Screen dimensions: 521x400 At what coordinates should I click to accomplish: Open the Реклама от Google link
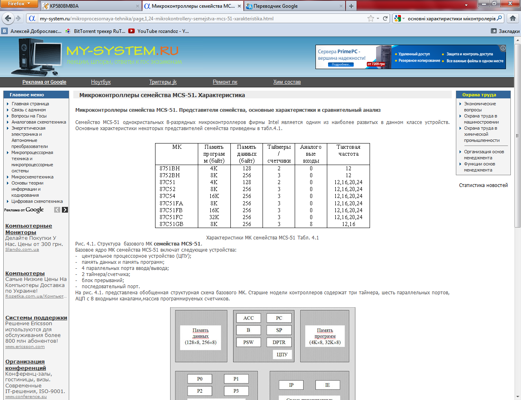pos(44,82)
